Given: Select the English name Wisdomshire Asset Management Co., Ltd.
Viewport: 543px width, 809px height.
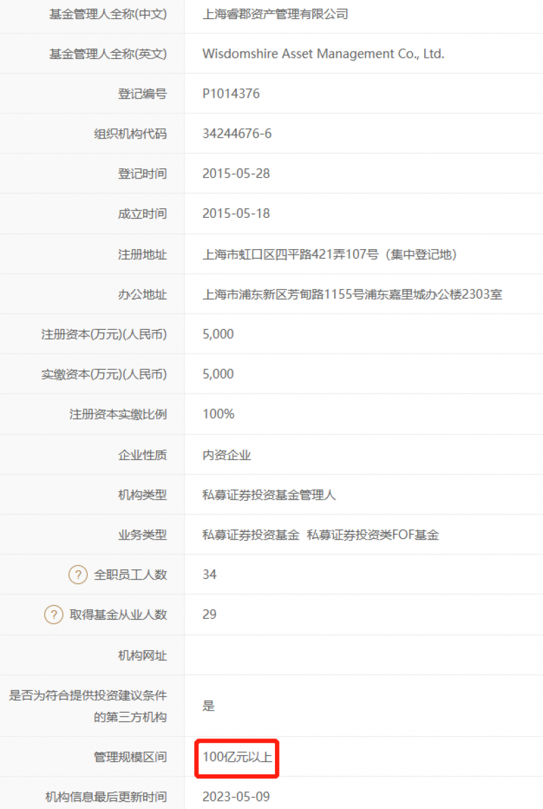Looking at the screenshot, I should pos(323,54).
